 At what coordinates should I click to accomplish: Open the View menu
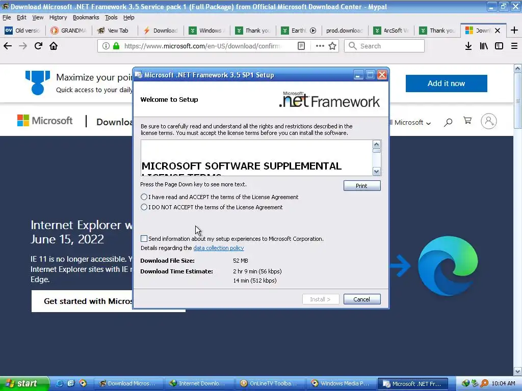(38, 17)
